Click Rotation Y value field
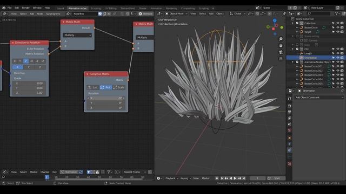Screen dimensions: 346x194 106,103
